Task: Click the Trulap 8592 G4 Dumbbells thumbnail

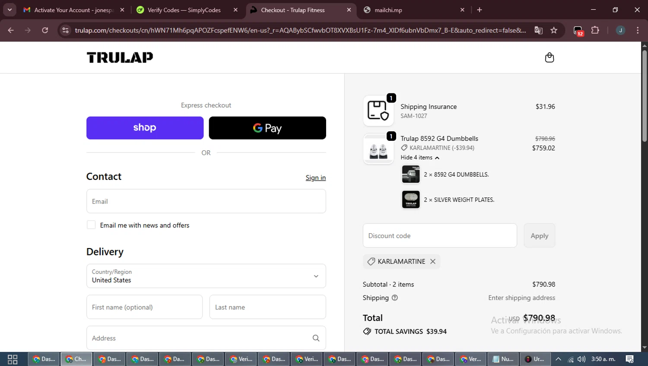Action: coord(378,149)
